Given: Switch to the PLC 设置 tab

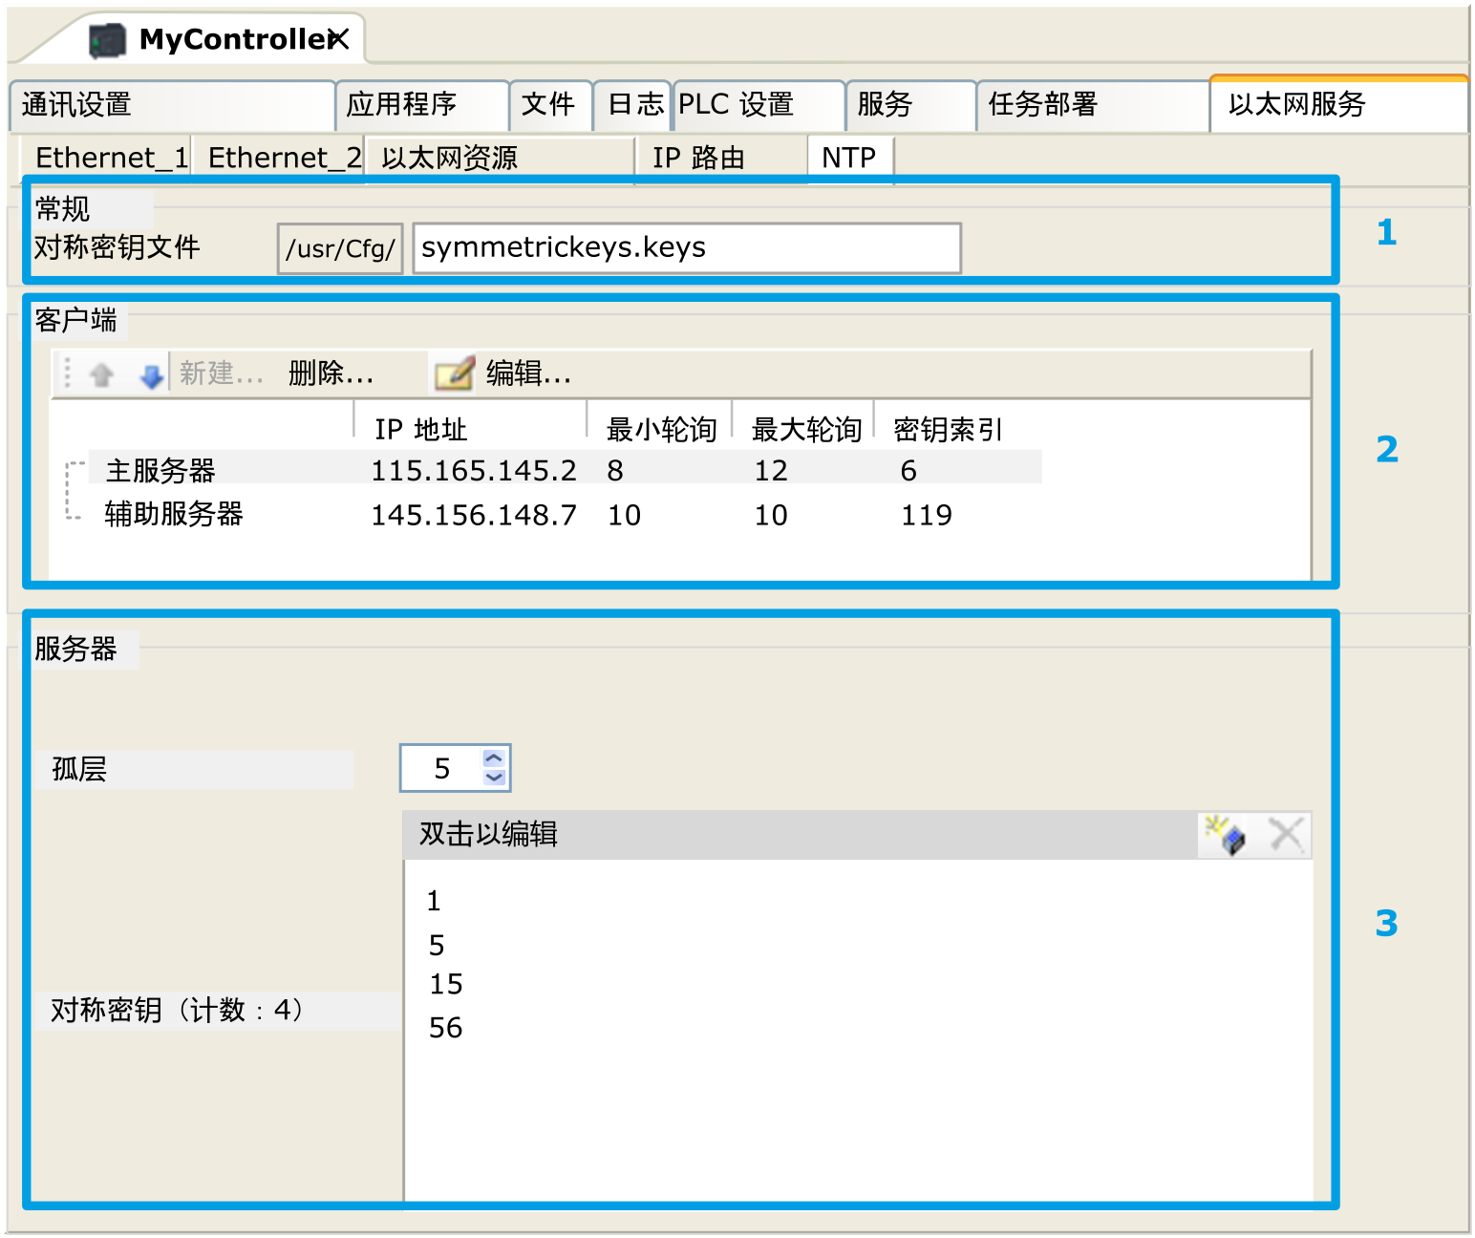Looking at the screenshot, I should (x=736, y=105).
